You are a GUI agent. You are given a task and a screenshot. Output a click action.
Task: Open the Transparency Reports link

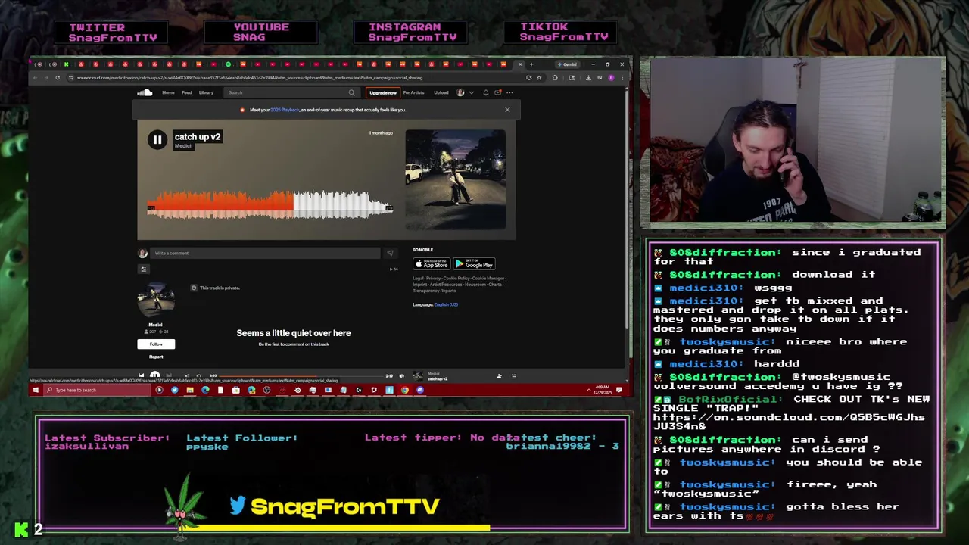pyautogui.click(x=435, y=291)
